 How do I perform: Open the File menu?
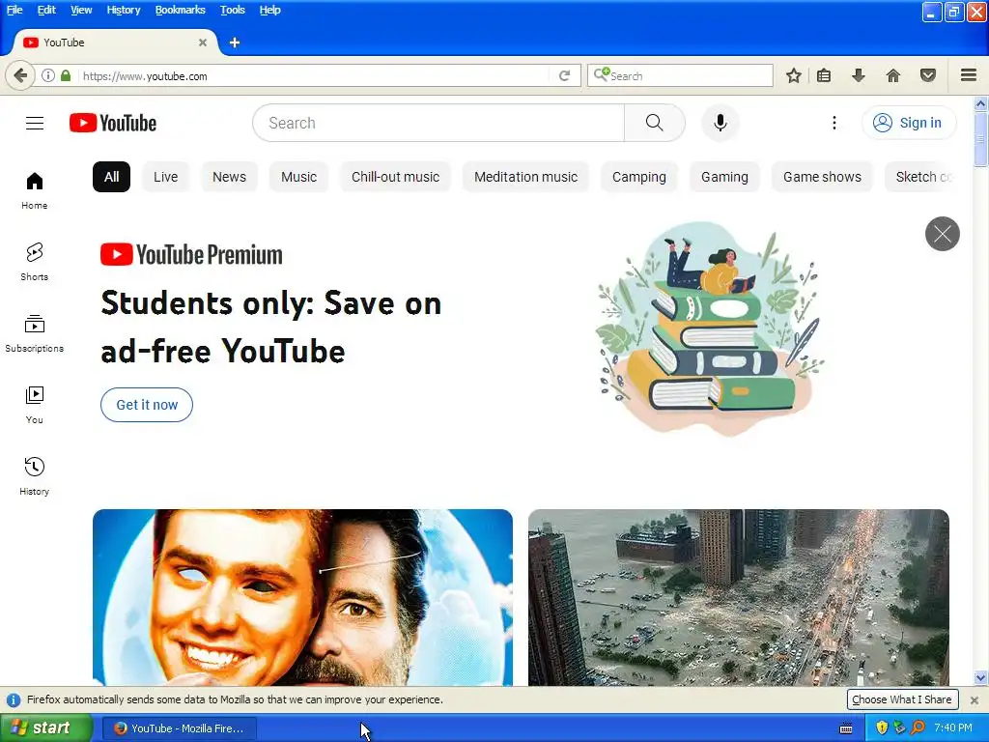tap(14, 10)
